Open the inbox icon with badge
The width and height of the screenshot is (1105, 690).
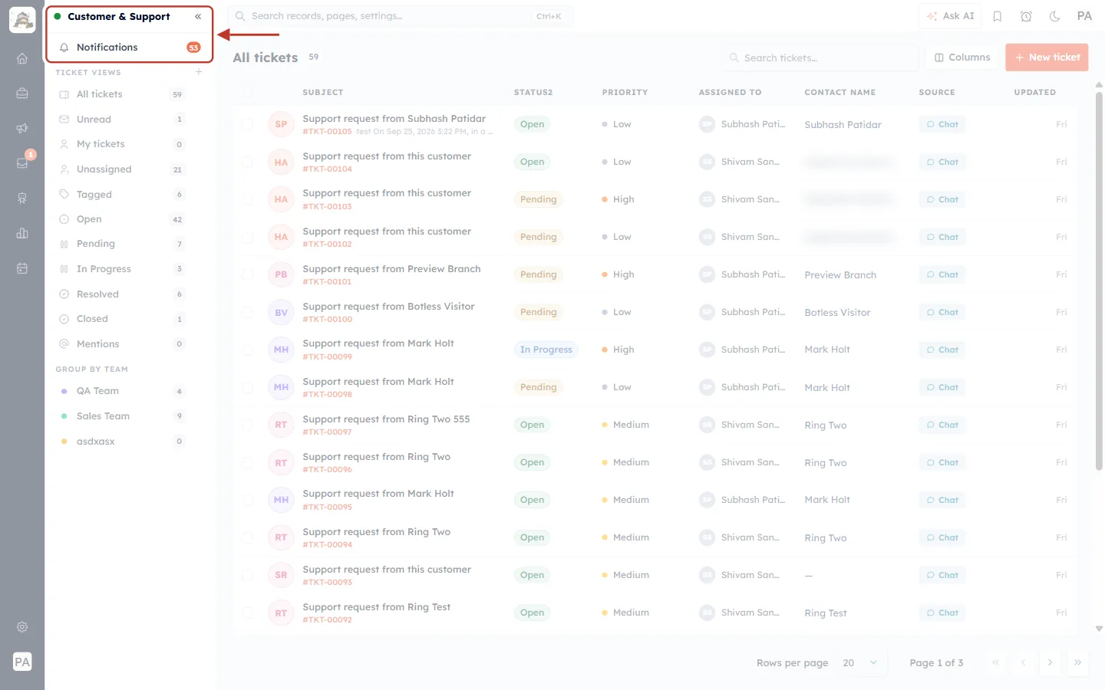coord(22,163)
